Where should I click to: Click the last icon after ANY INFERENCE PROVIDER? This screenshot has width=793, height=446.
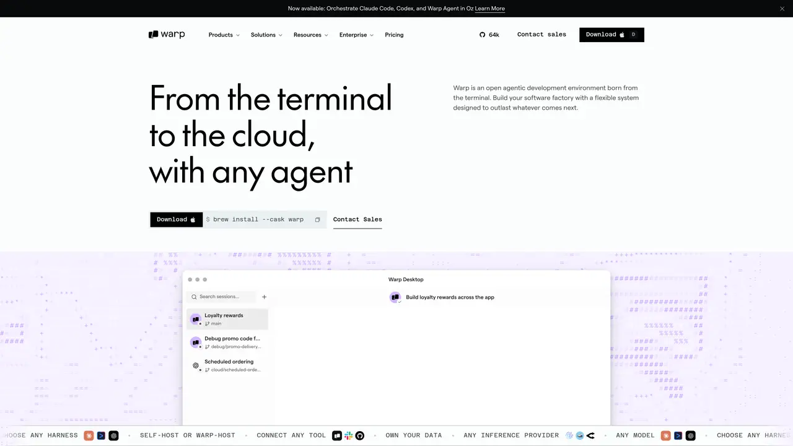point(590,435)
